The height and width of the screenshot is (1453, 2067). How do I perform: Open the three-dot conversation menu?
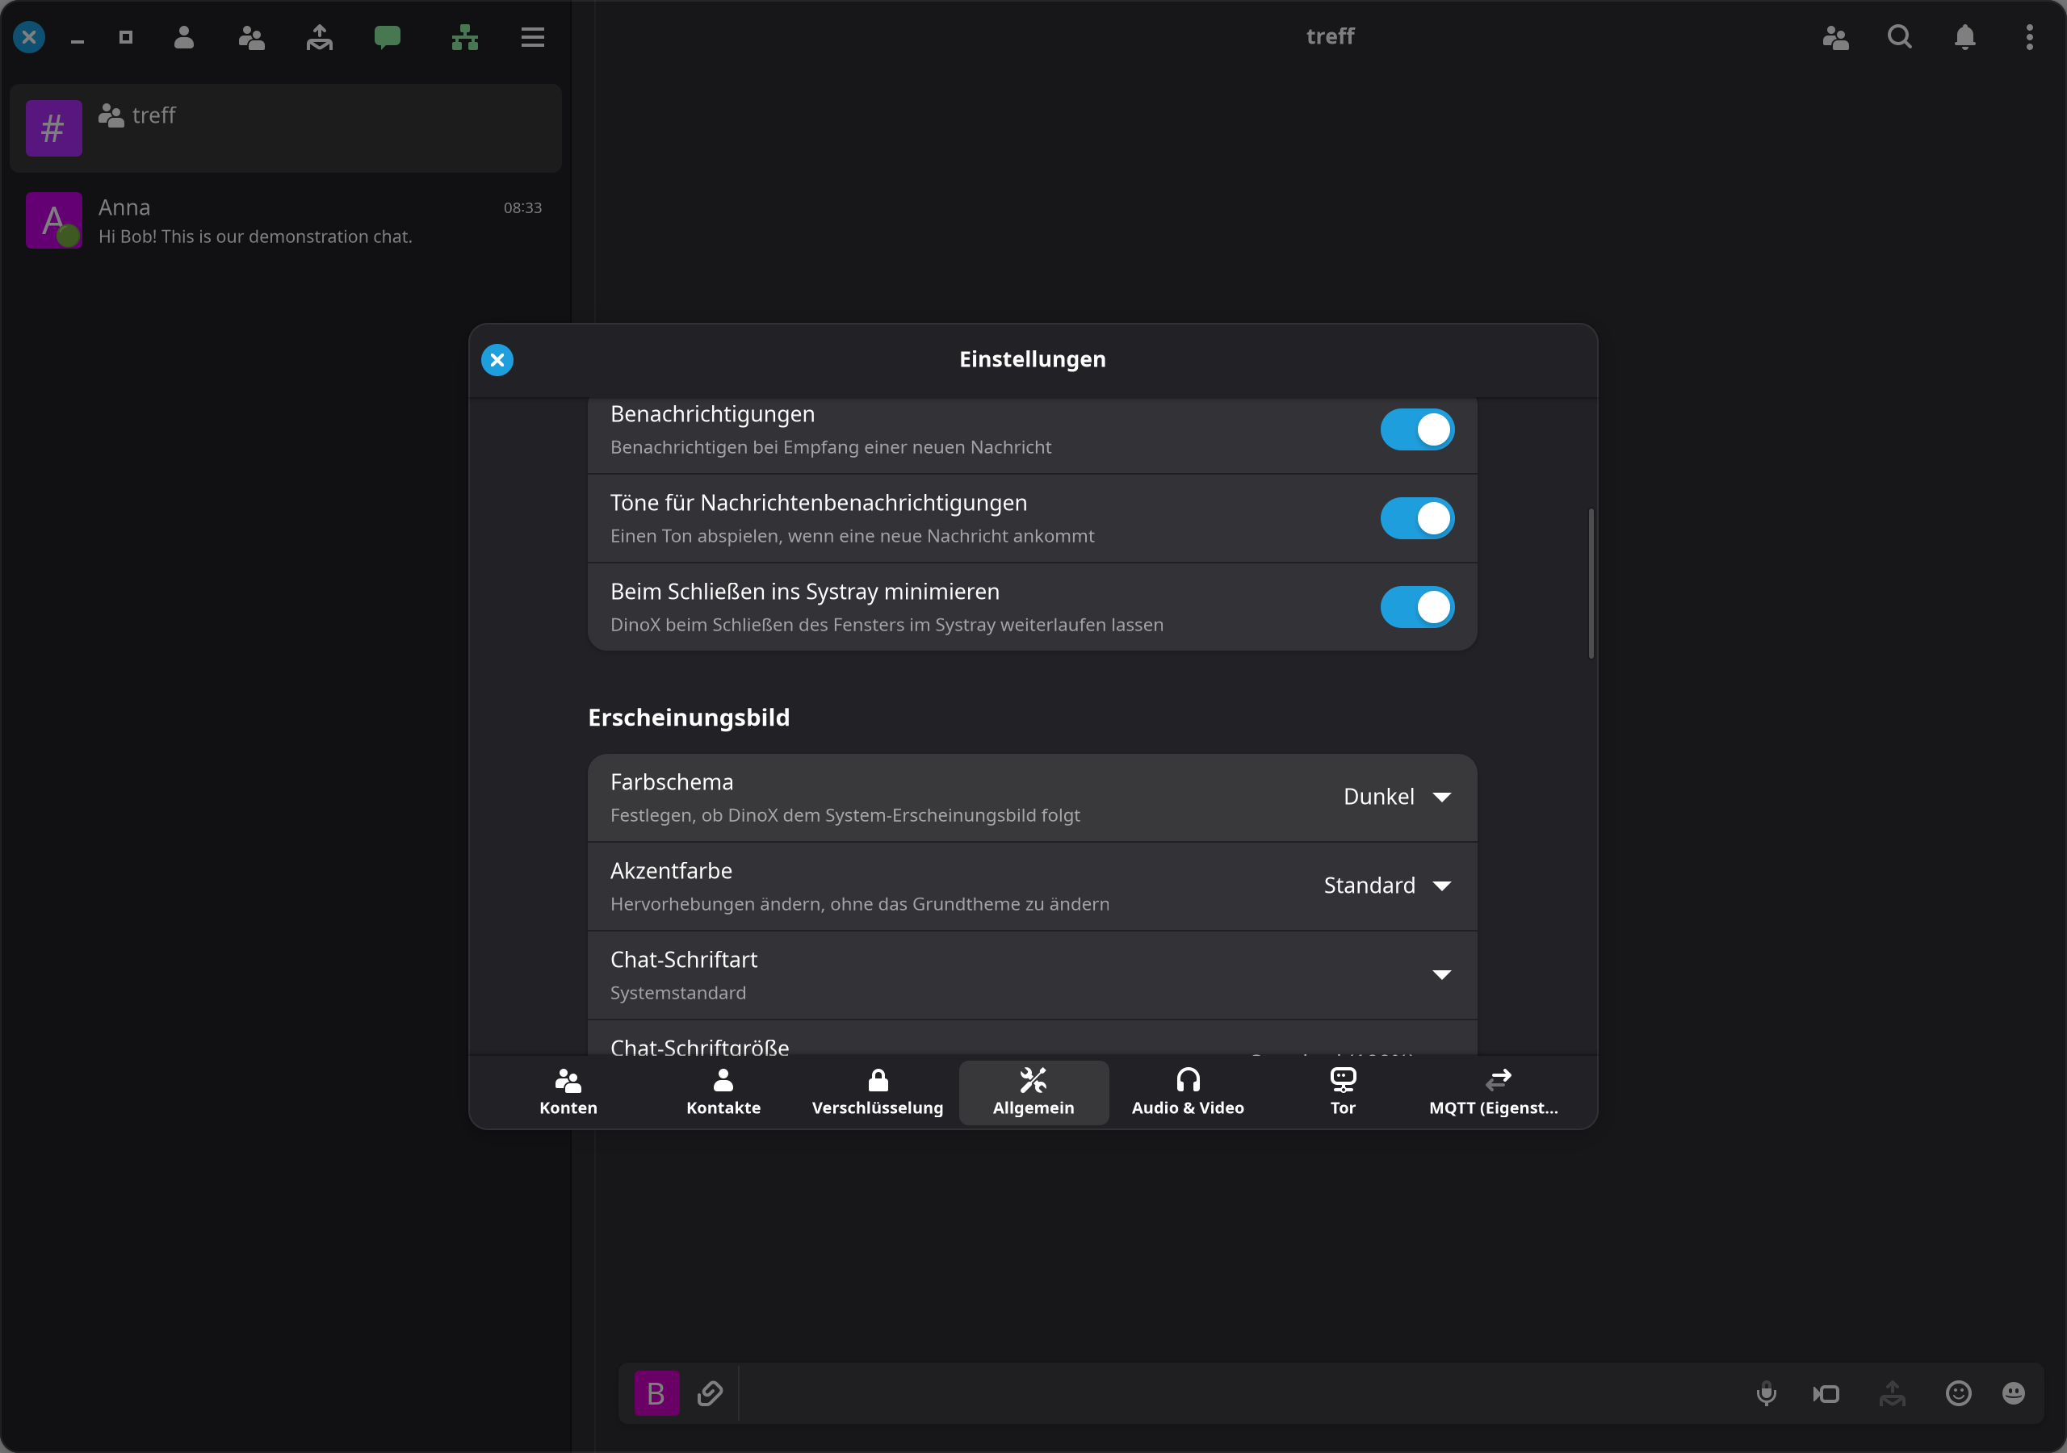tap(2029, 37)
